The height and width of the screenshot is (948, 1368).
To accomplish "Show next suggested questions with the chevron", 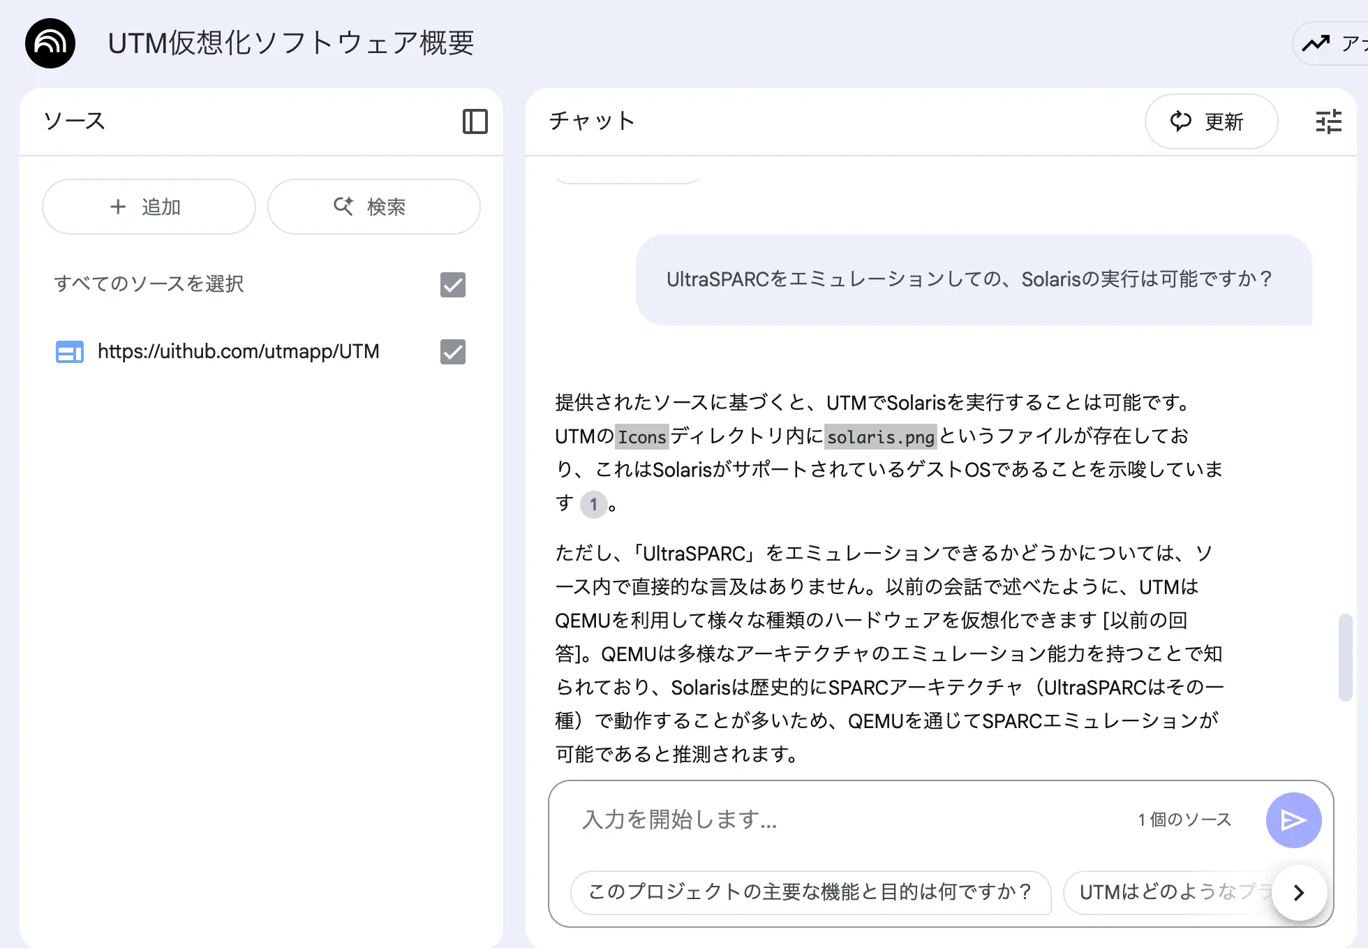I will click(1299, 892).
